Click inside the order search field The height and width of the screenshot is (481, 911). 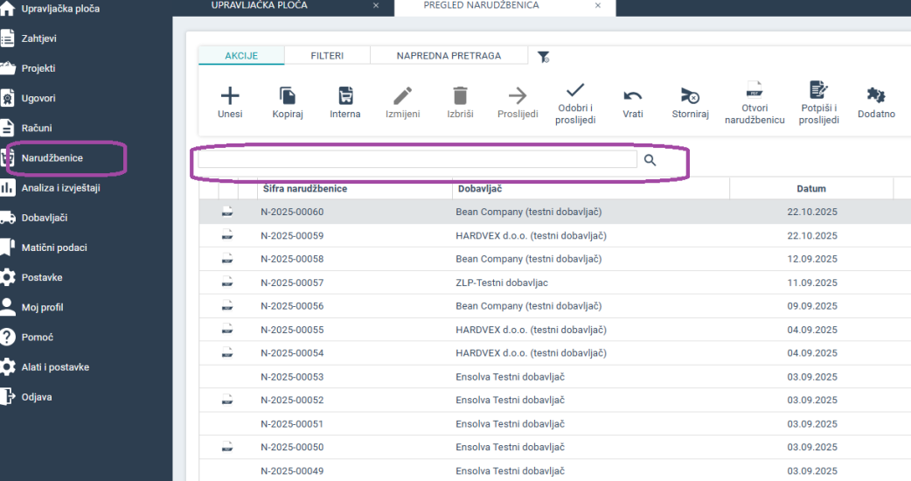(x=417, y=160)
